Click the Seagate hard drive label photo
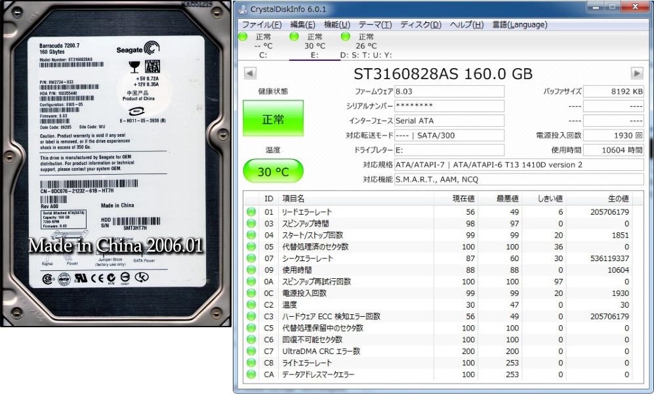Screen dimensions: 654x394 click(116, 163)
